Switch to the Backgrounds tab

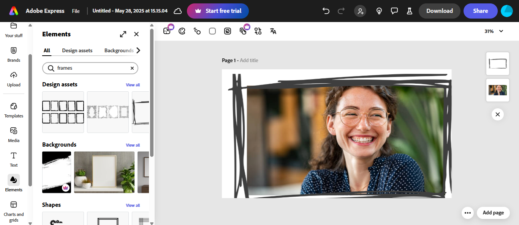[118, 50]
